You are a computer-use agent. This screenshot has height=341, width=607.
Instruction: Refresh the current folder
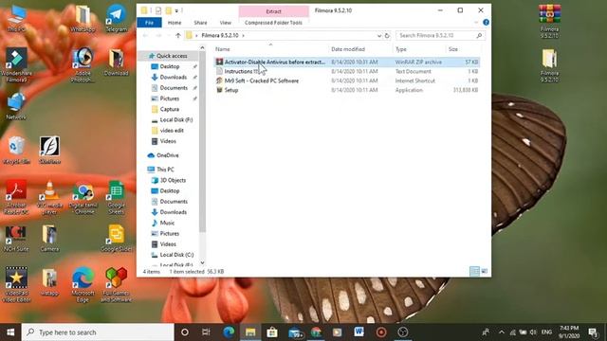(387, 36)
